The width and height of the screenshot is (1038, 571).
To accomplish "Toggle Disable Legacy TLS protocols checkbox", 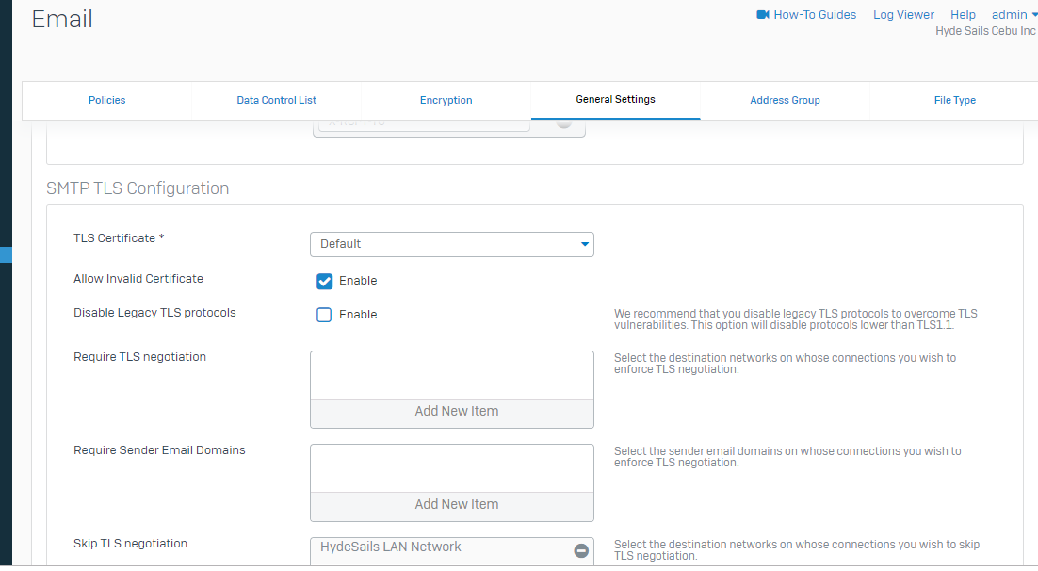I will tap(325, 315).
